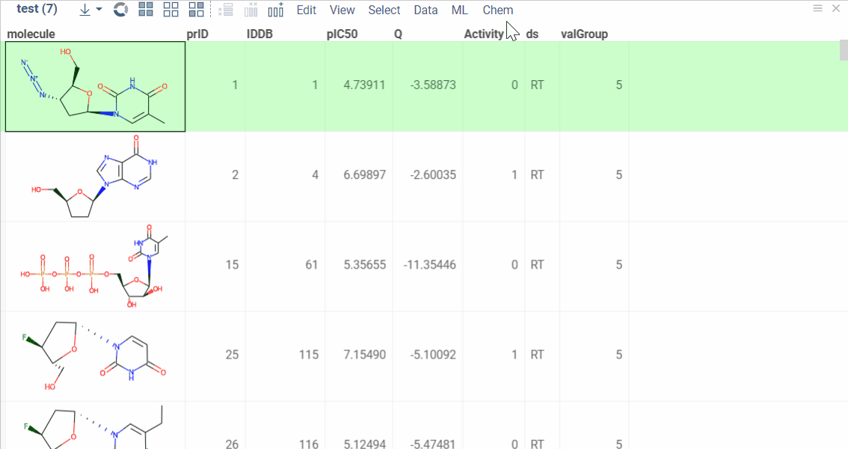Click the ds column header

pos(532,34)
